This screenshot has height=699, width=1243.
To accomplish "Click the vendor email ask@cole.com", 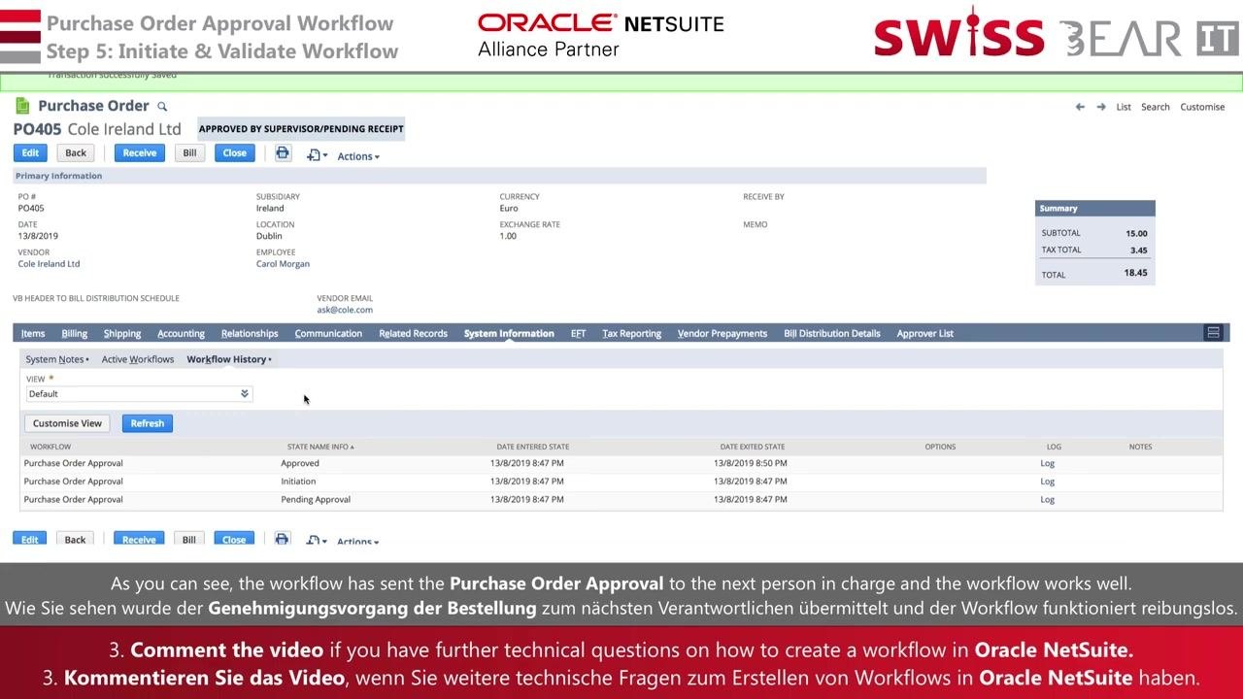I will (x=345, y=311).
